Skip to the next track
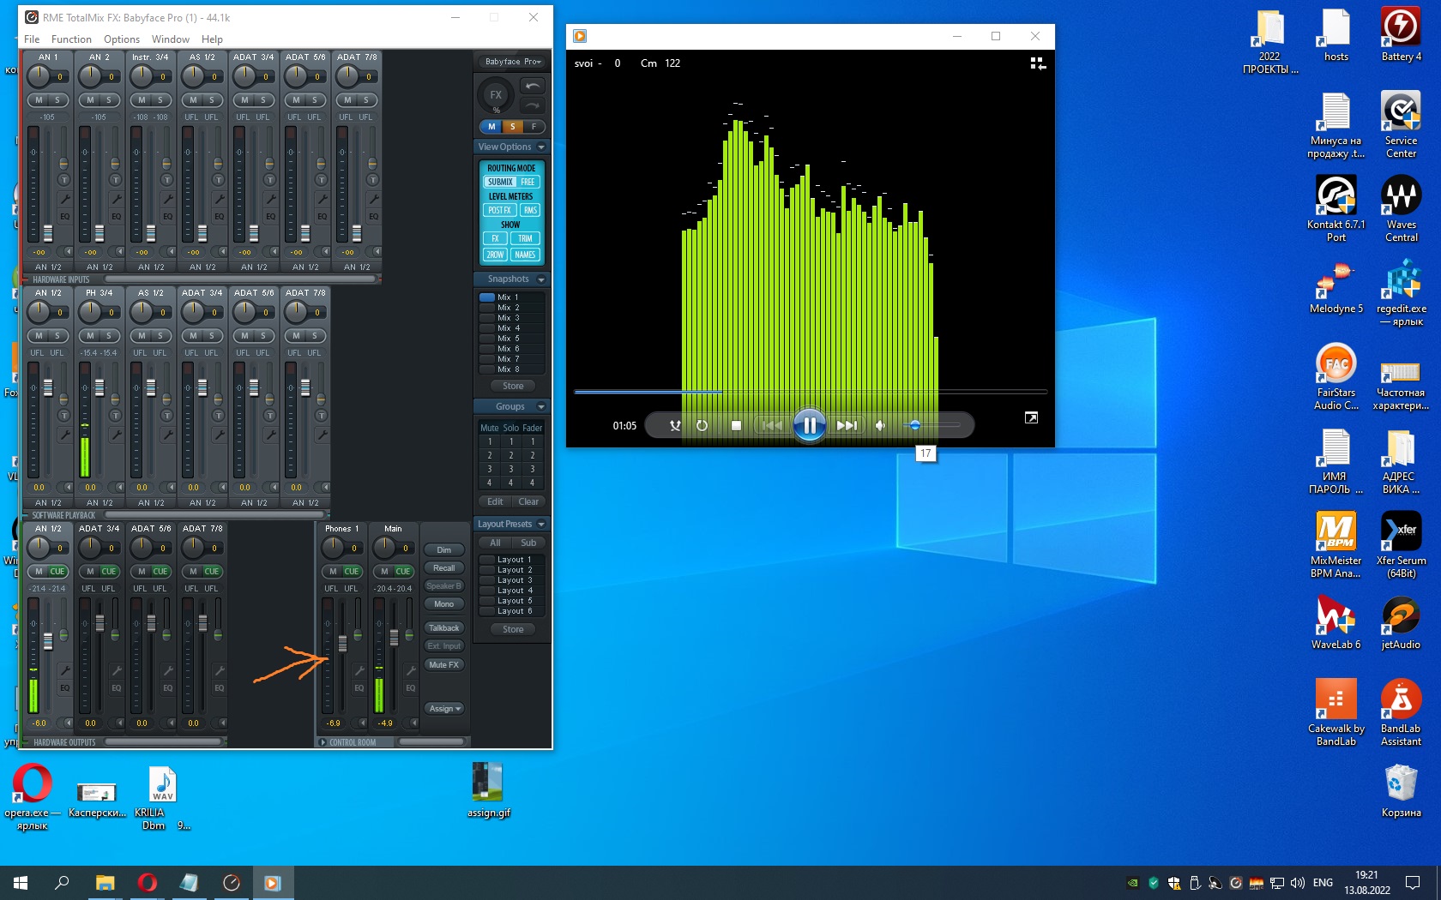This screenshot has width=1441, height=900. click(847, 425)
